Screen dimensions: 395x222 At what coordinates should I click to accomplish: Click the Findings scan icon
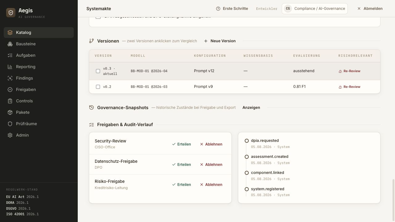tap(10, 78)
